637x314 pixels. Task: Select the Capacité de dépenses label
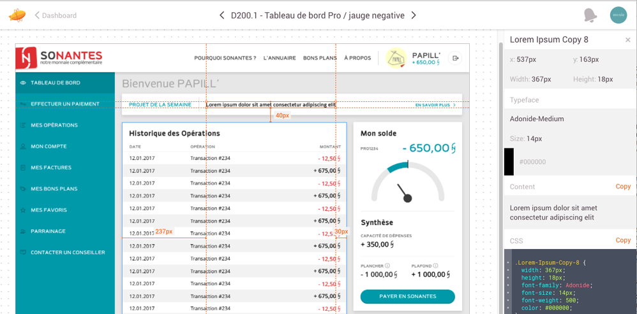[x=386, y=236]
